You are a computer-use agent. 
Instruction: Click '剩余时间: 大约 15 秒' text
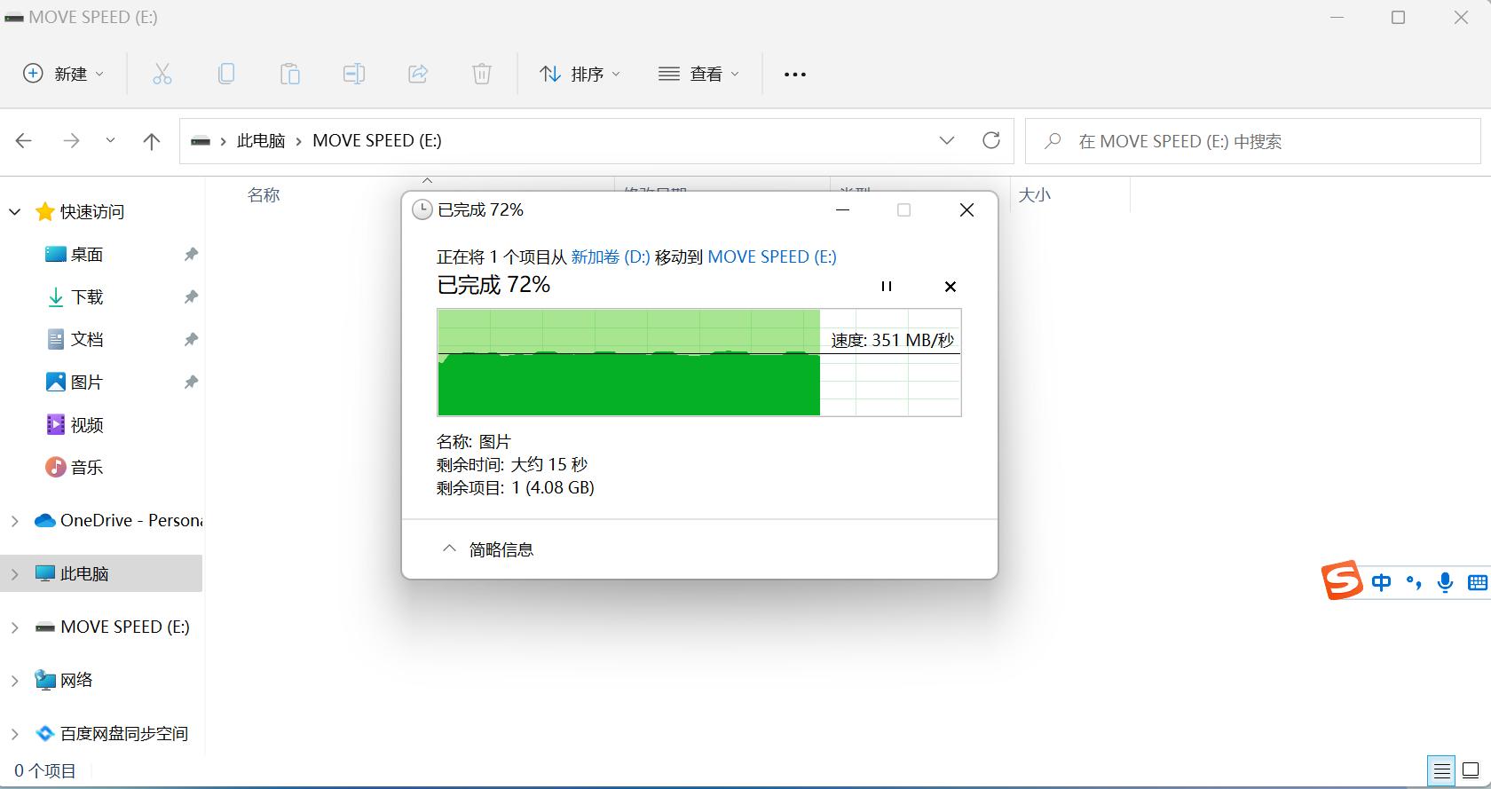click(512, 464)
